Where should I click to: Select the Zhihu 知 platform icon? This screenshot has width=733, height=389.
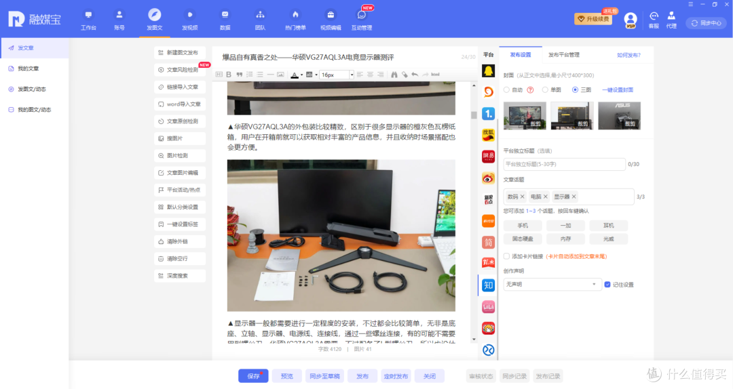click(489, 285)
